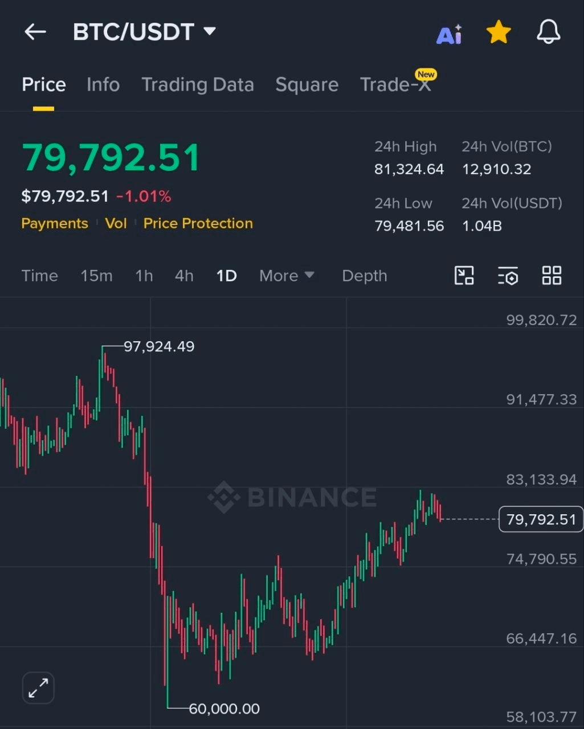This screenshot has height=729, width=584.
Task: Click the 74,790.55 axis label
Action: 541,559
